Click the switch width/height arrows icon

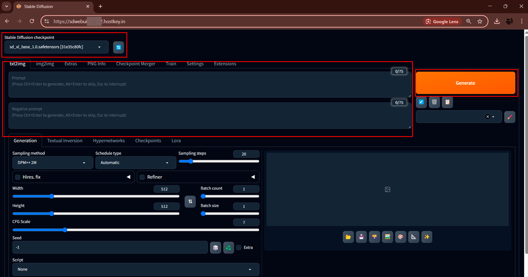190,201
